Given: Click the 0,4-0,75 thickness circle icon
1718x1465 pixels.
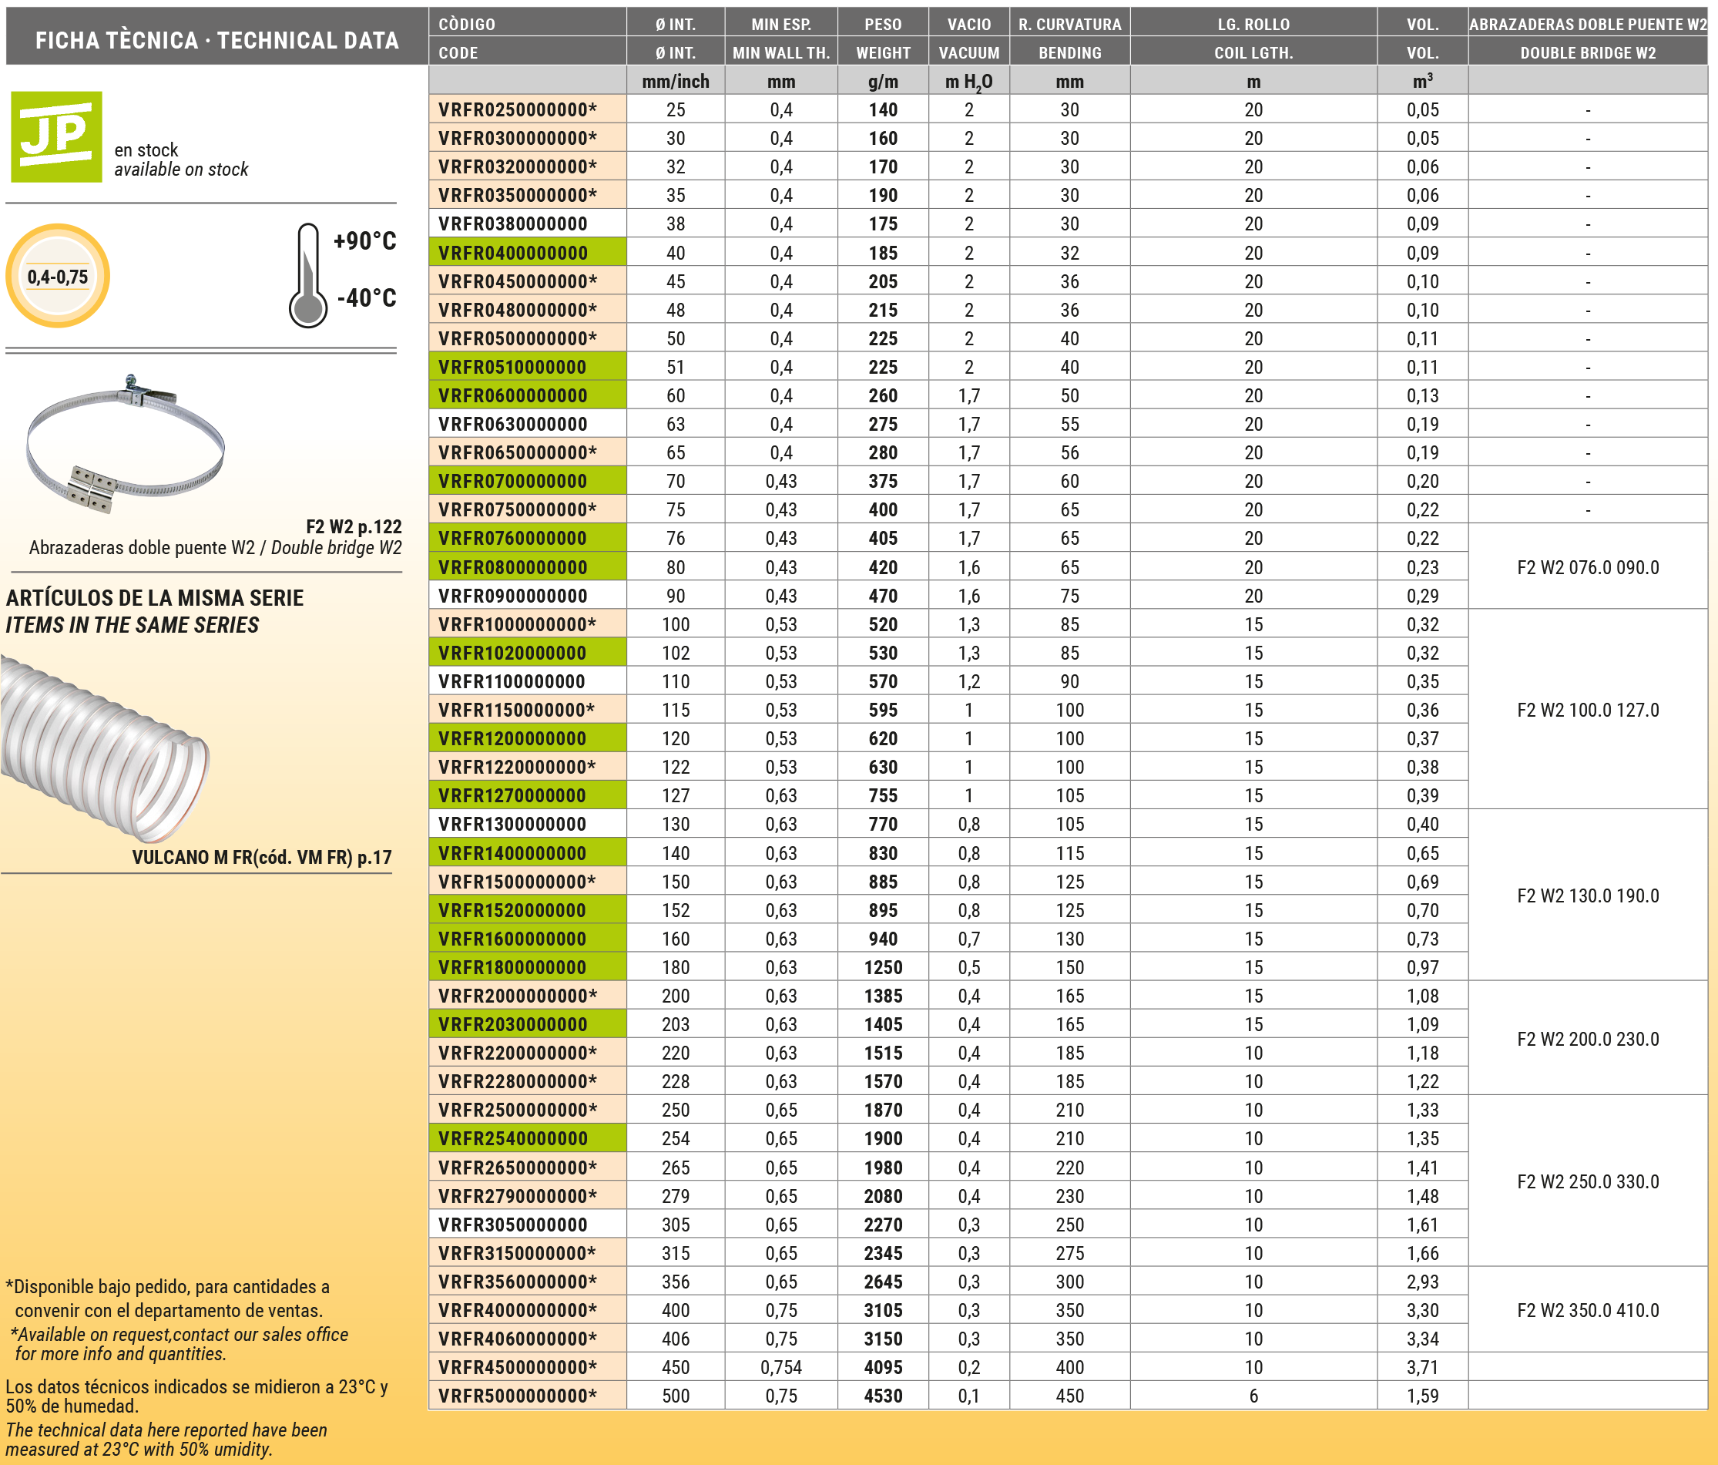Looking at the screenshot, I should (x=57, y=276).
